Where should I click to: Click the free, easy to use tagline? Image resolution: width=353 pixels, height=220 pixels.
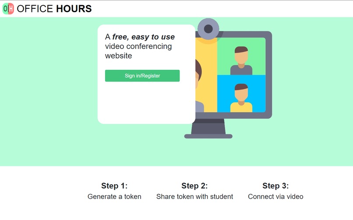[x=143, y=37]
